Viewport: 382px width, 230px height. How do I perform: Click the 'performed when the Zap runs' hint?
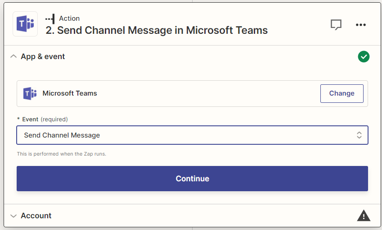click(61, 154)
